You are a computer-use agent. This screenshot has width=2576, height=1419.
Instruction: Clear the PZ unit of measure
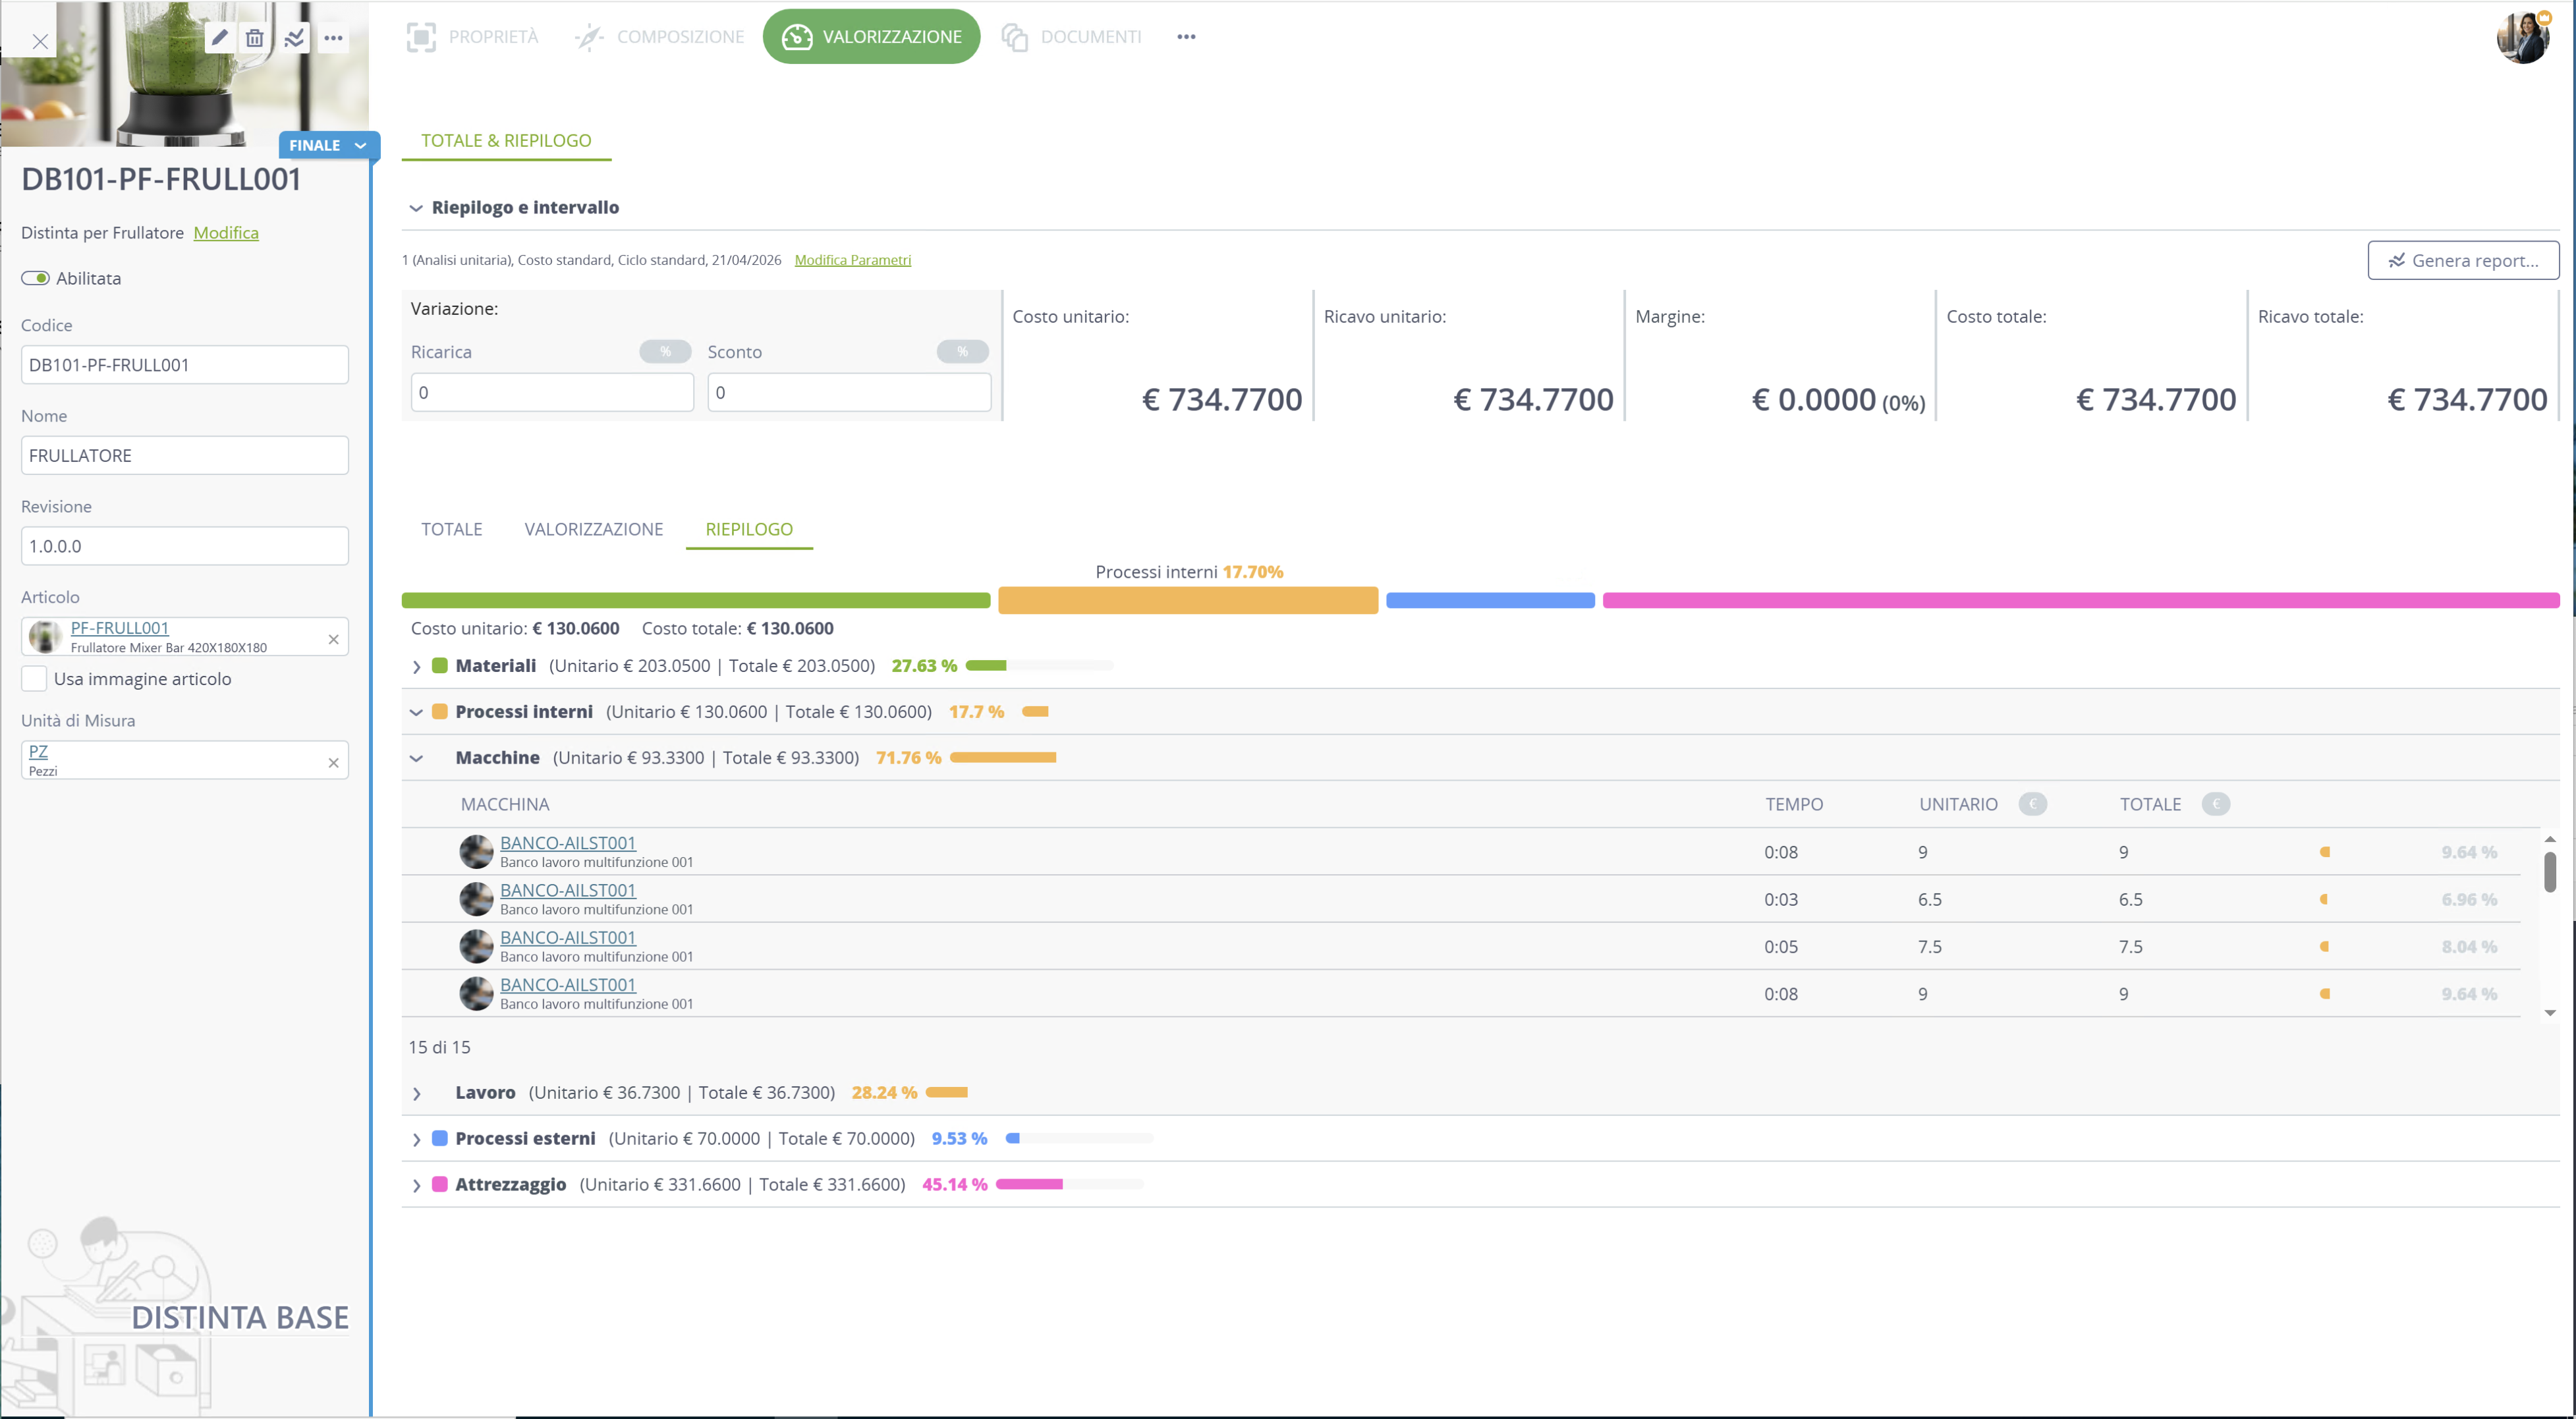pyautogui.click(x=334, y=763)
